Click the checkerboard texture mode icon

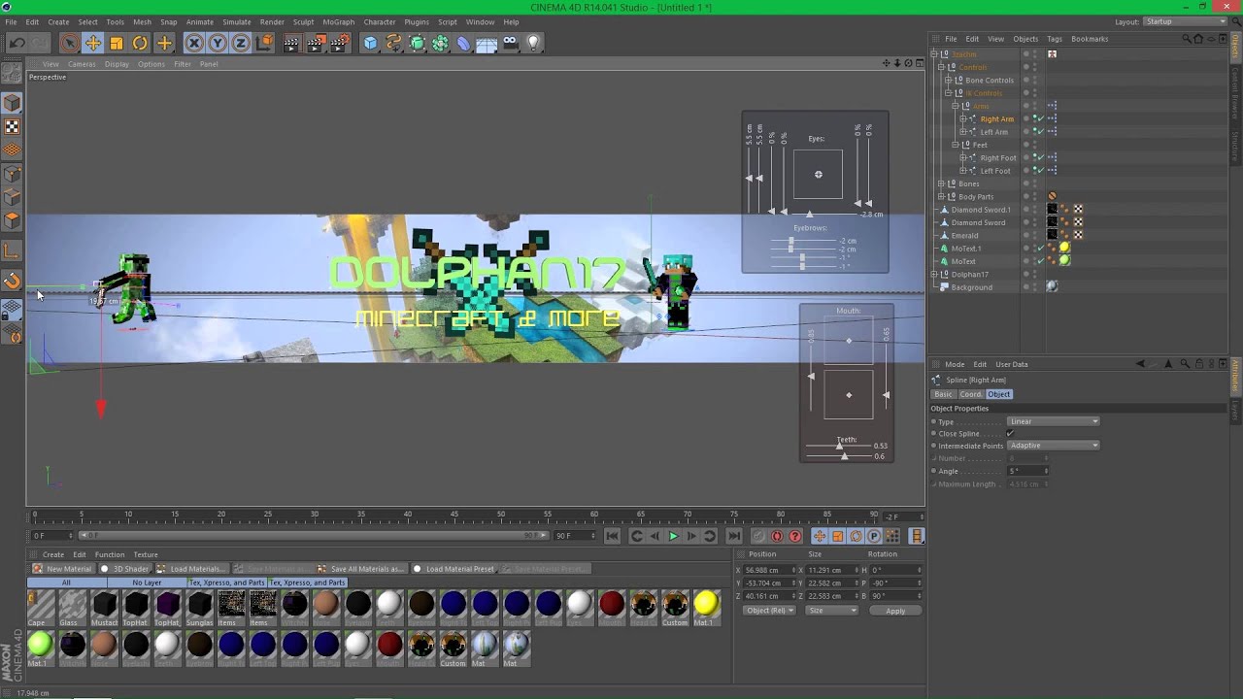[12, 126]
